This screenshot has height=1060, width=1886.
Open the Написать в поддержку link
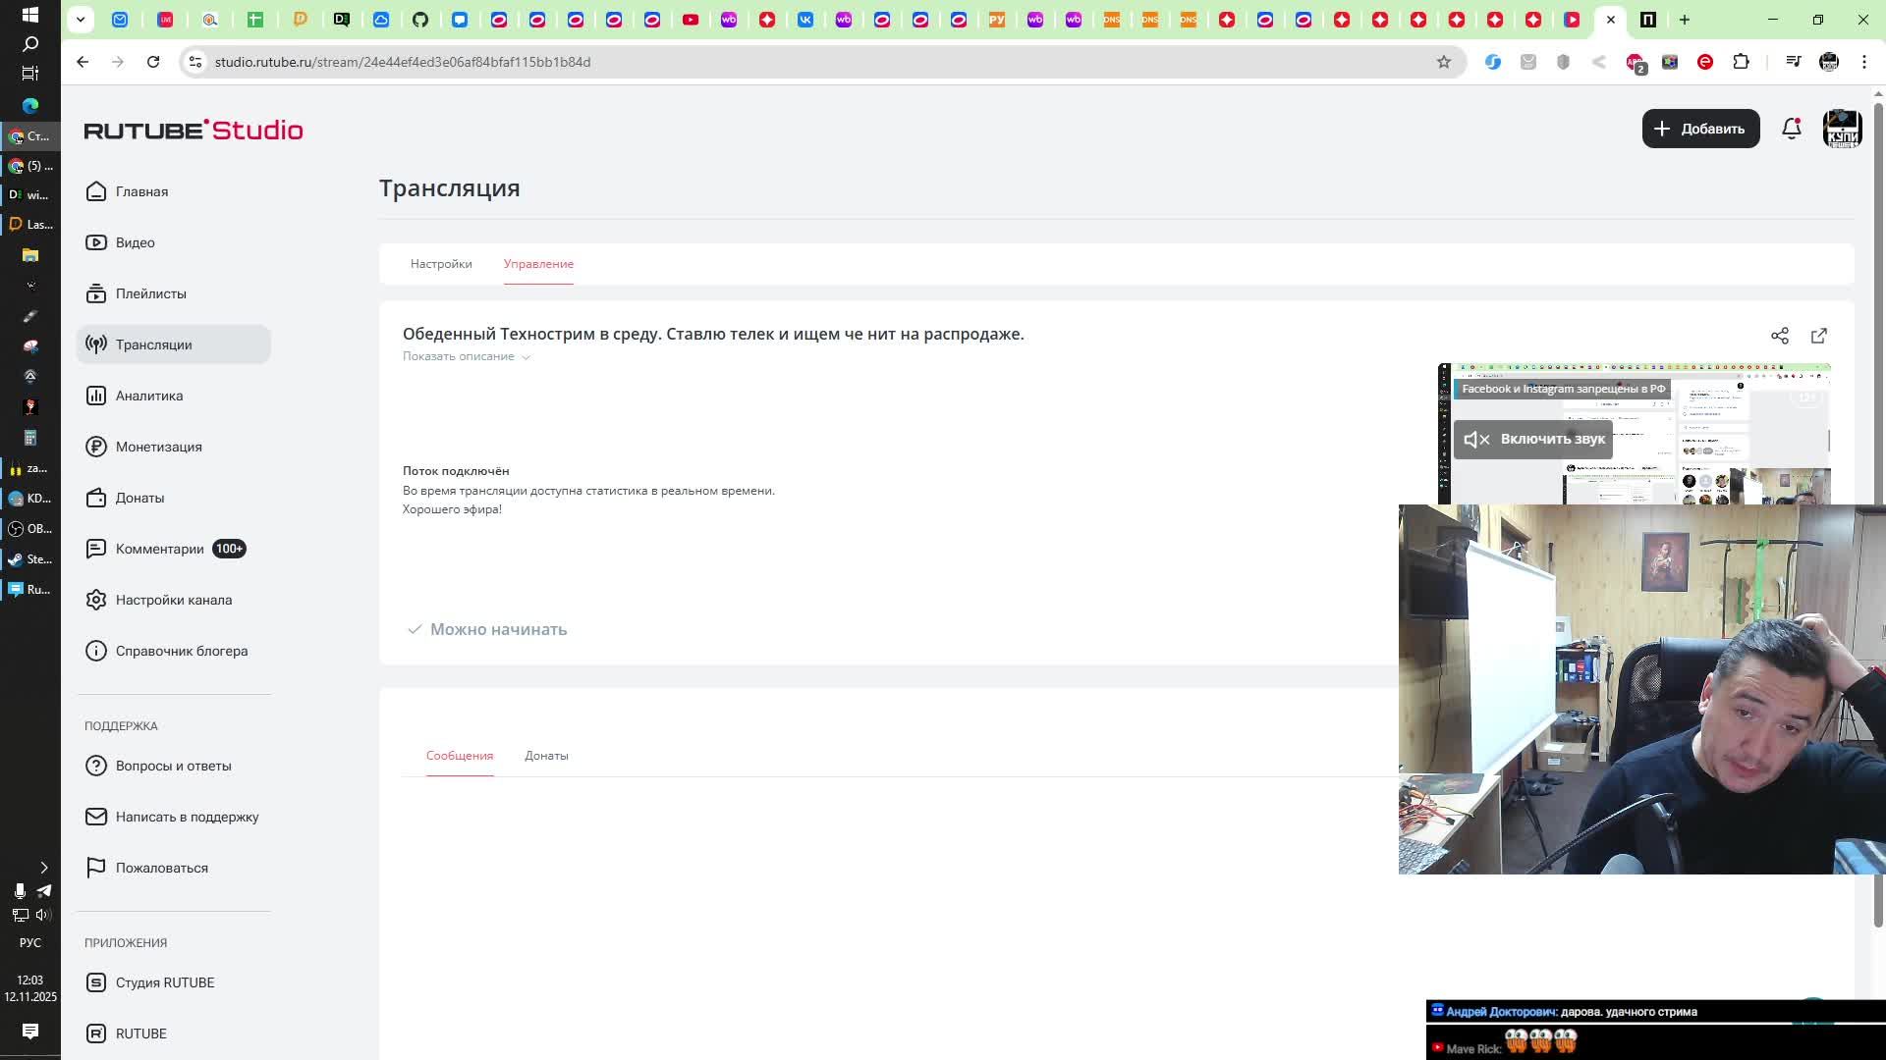pos(187,817)
